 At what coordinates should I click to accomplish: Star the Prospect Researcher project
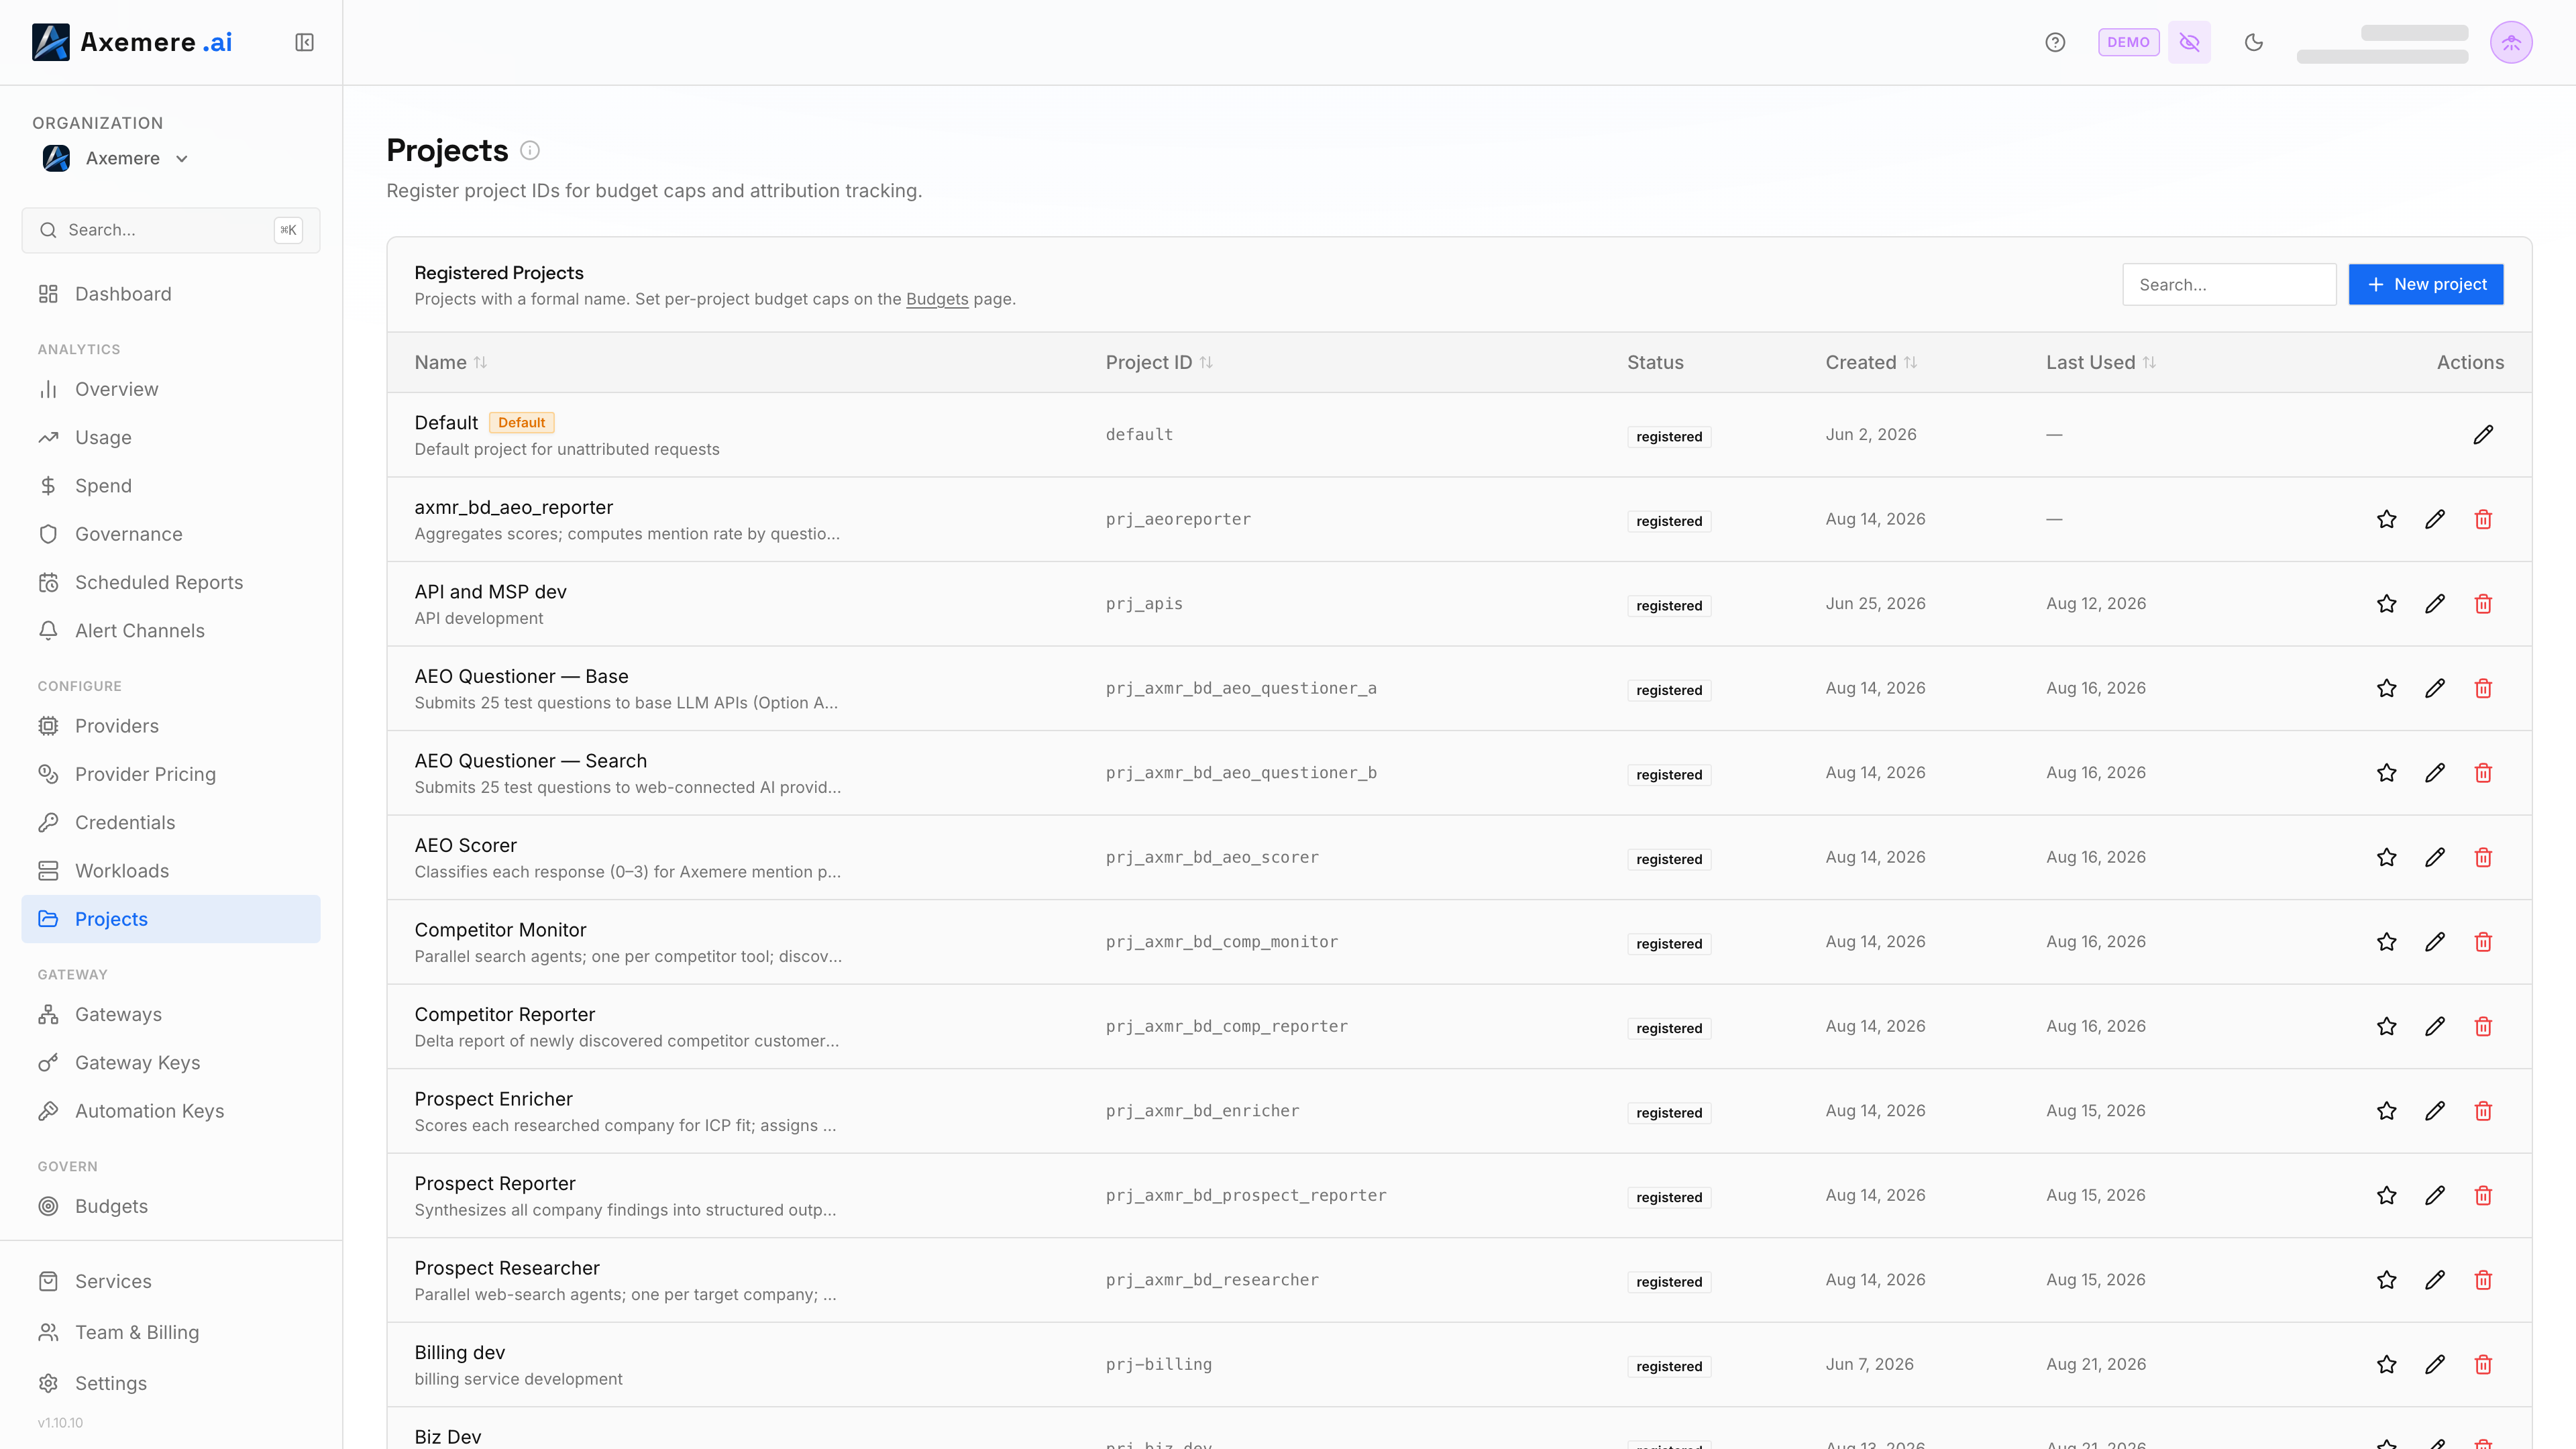point(2387,1280)
